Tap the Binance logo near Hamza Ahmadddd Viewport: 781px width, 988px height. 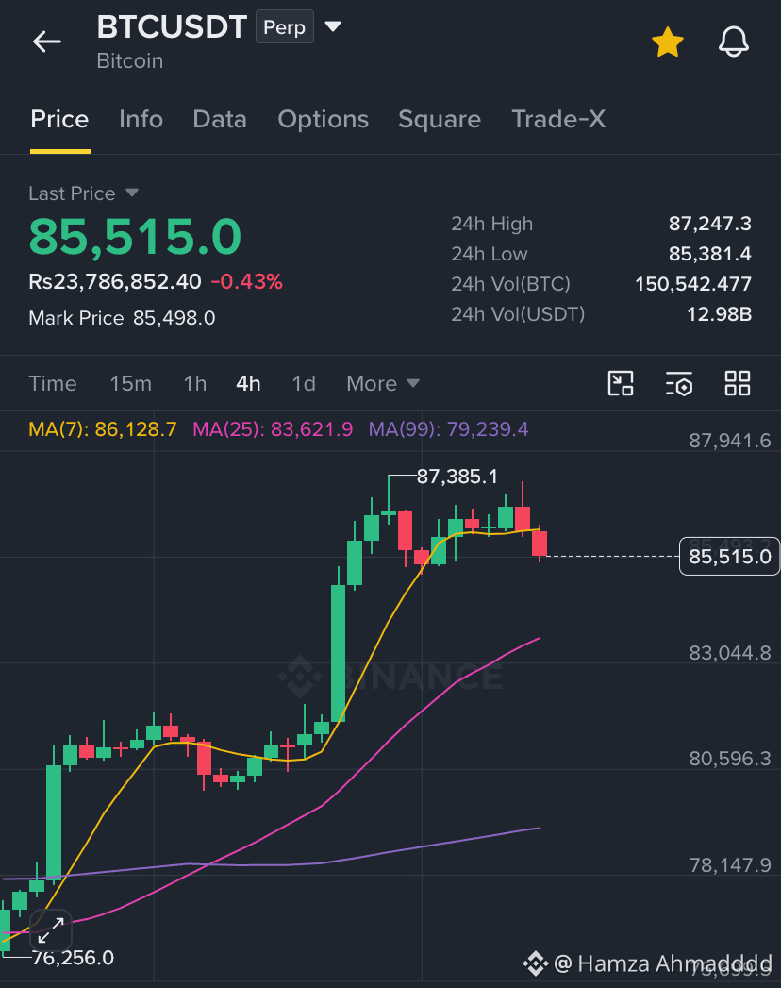pyautogui.click(x=536, y=963)
